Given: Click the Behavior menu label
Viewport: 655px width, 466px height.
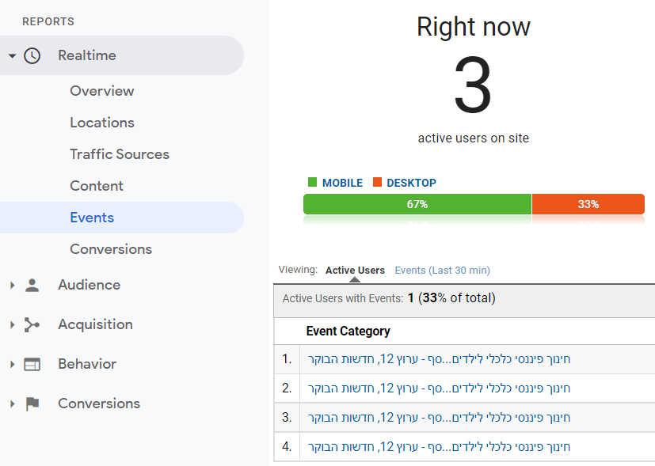Looking at the screenshot, I should click(x=87, y=364).
